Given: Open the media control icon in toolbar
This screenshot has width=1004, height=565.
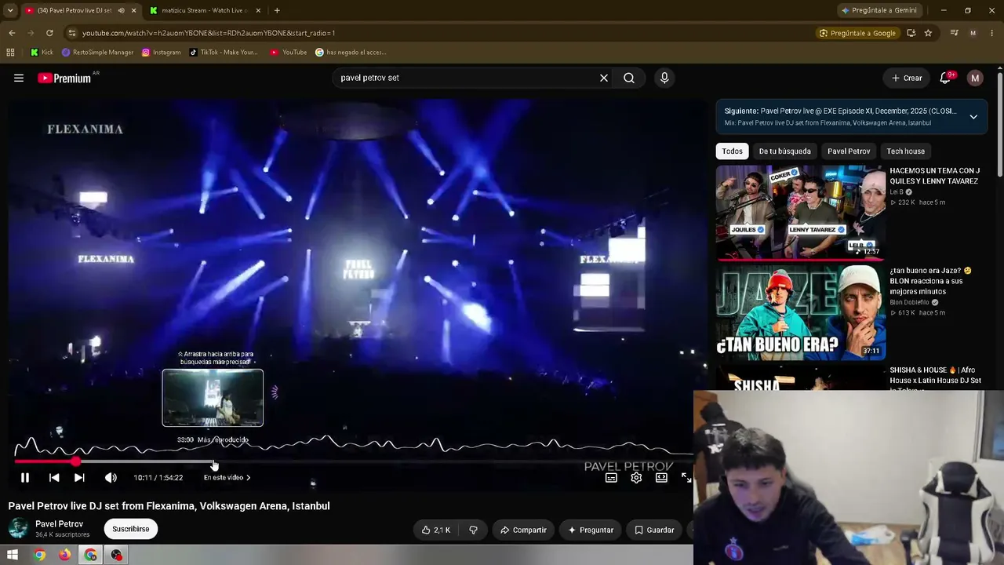Looking at the screenshot, I should (x=954, y=33).
